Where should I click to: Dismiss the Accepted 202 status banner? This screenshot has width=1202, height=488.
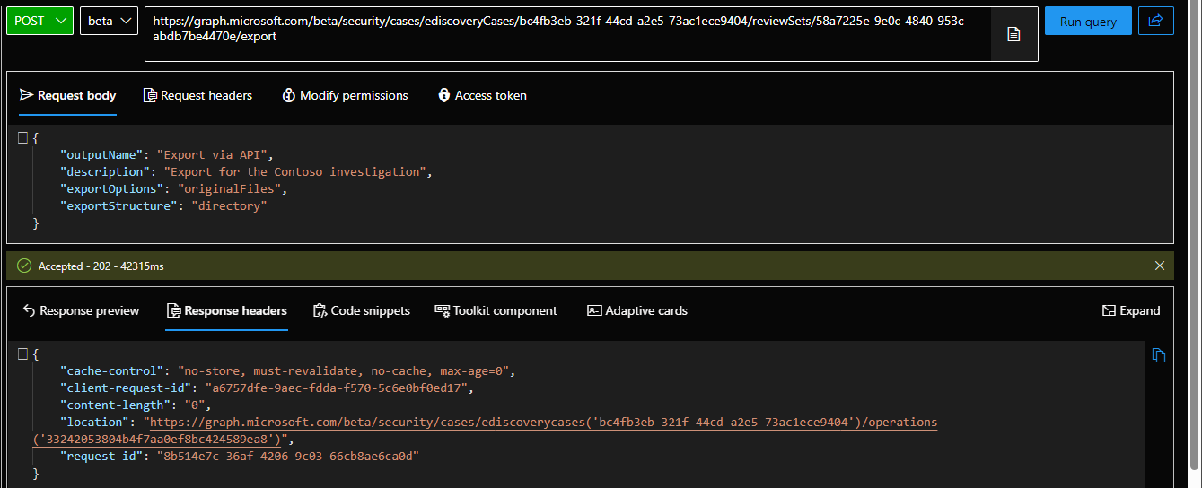[x=1160, y=266]
